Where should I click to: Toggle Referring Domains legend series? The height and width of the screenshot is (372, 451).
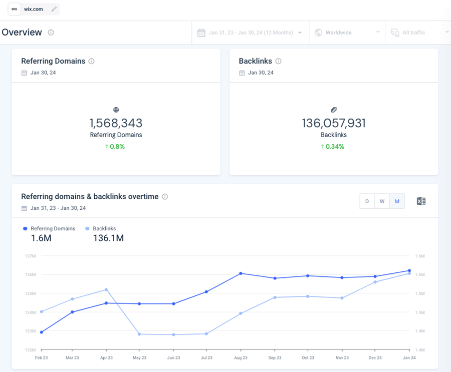49,228
